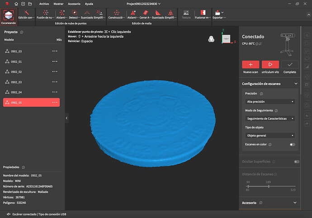The height and width of the screenshot is (218, 312).
Task: Collapse the Configuración de escaneo section
Action: pyautogui.click(x=296, y=83)
